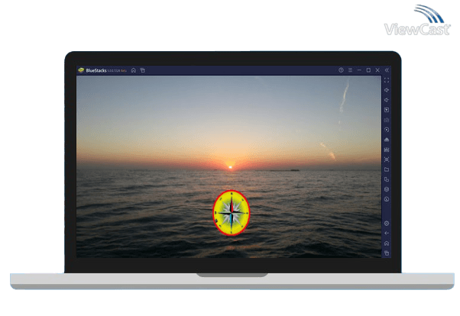Open the help question mark icon
This screenshot has height=316, width=460.
point(341,70)
